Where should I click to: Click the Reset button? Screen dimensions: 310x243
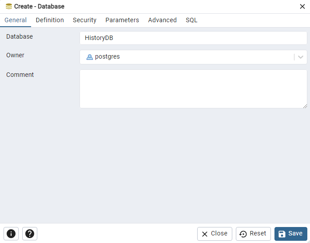pyautogui.click(x=253, y=234)
